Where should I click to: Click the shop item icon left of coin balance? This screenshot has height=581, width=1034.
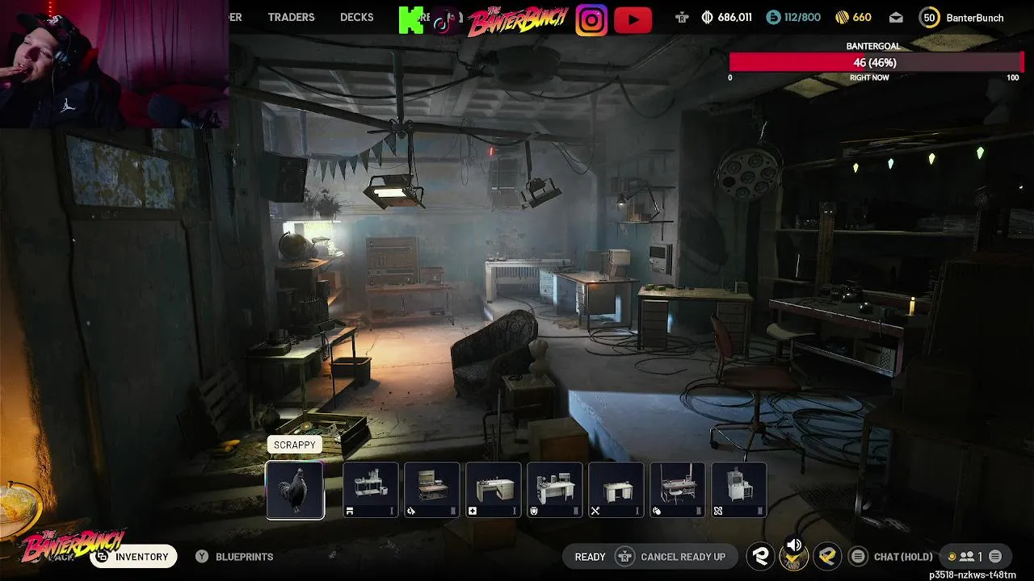(683, 17)
